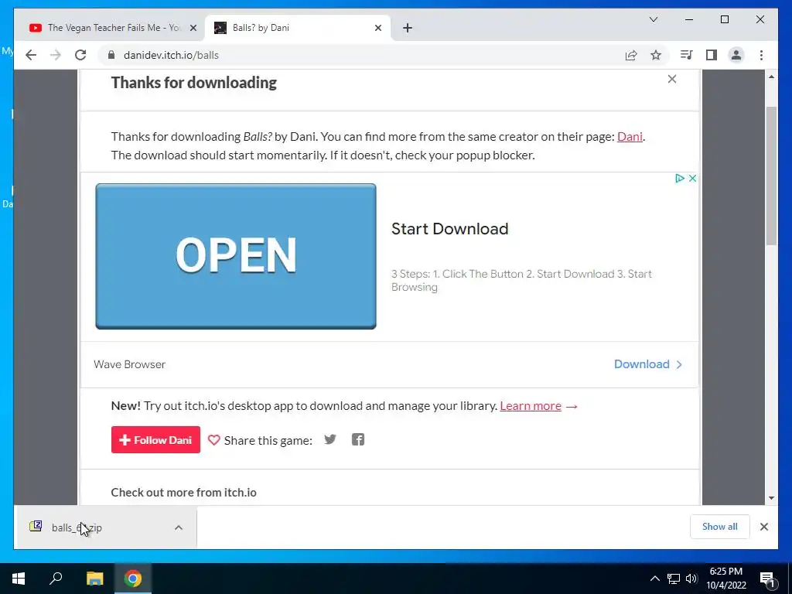Open the Learn more link
Image resolution: width=792 pixels, height=594 pixels.
pyautogui.click(x=531, y=405)
